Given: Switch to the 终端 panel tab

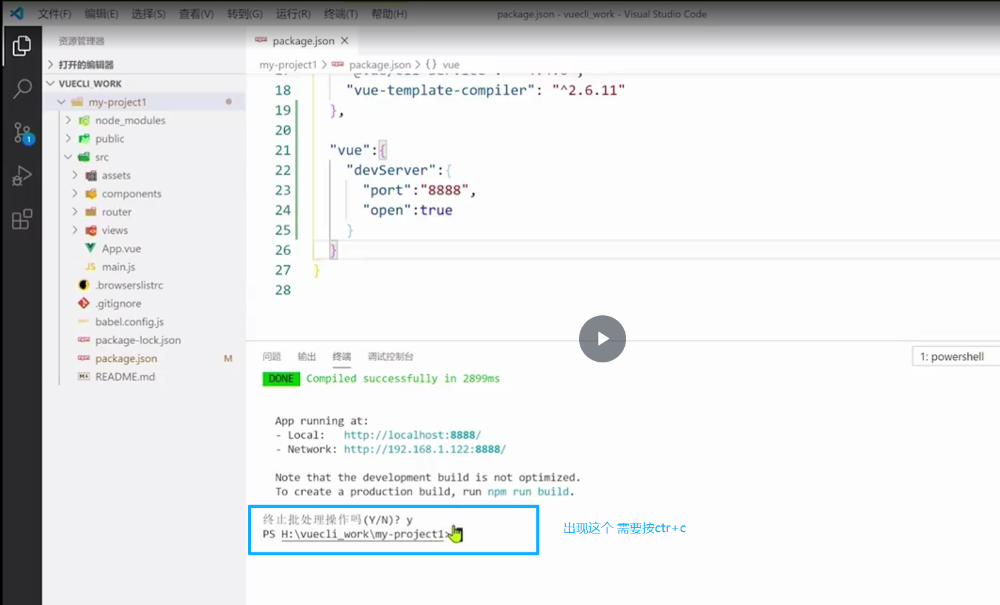Looking at the screenshot, I should [342, 357].
